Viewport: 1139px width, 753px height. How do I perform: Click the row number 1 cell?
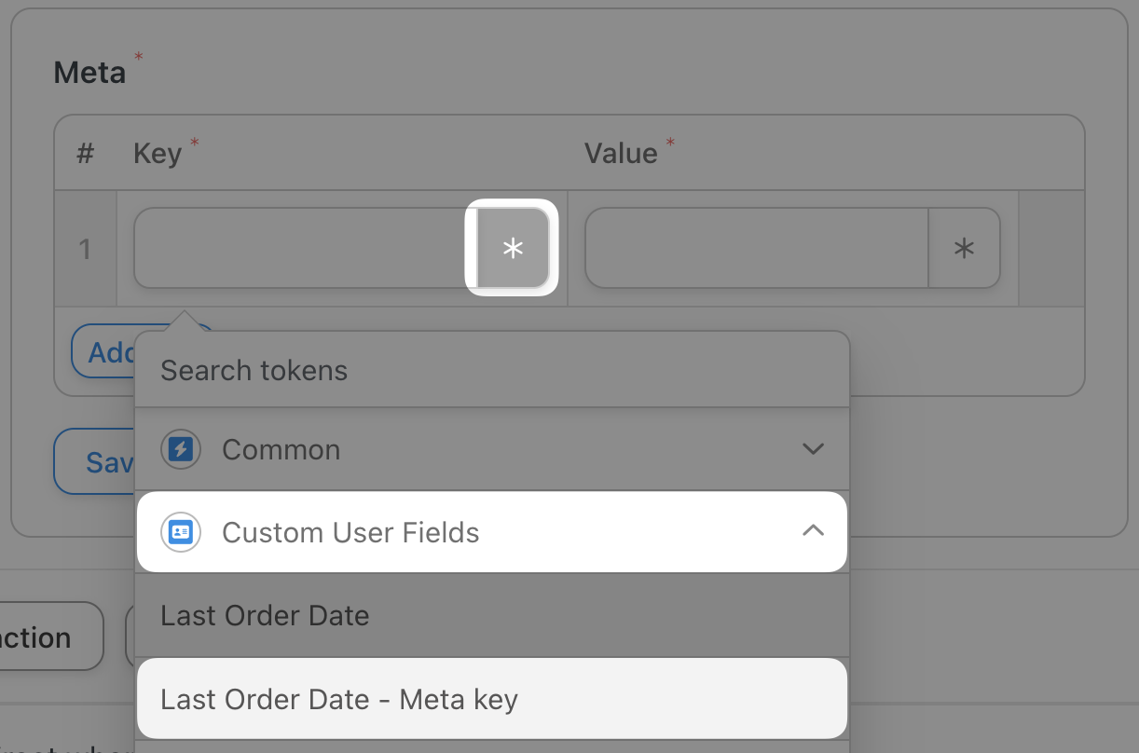(85, 249)
